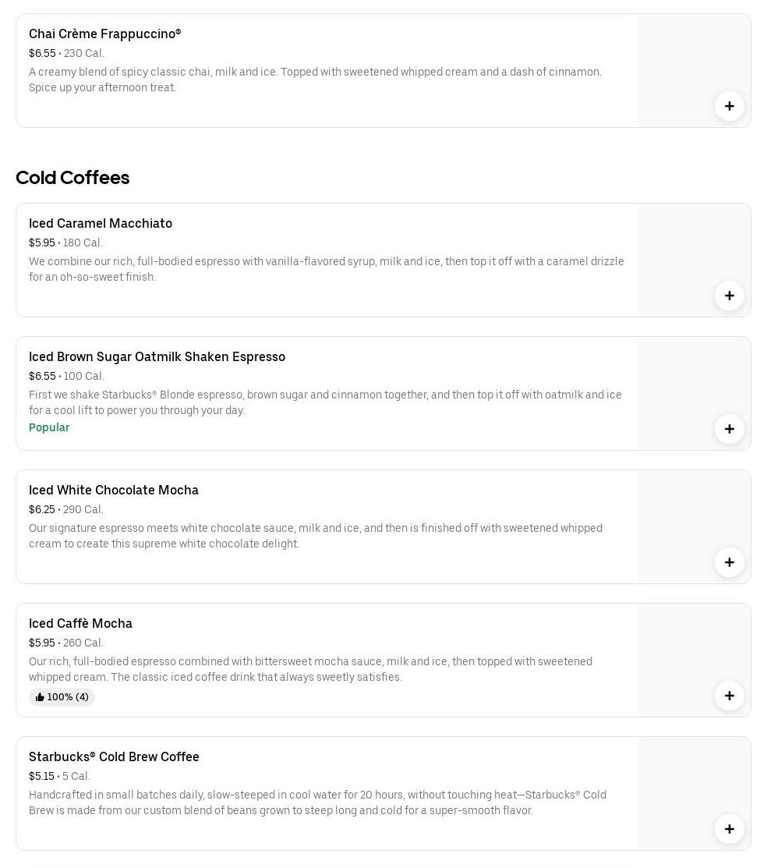Screen dimensions: 767x868
Task: Click the $5.95 price on Iced Caffè Mocha
Action: [42, 643]
